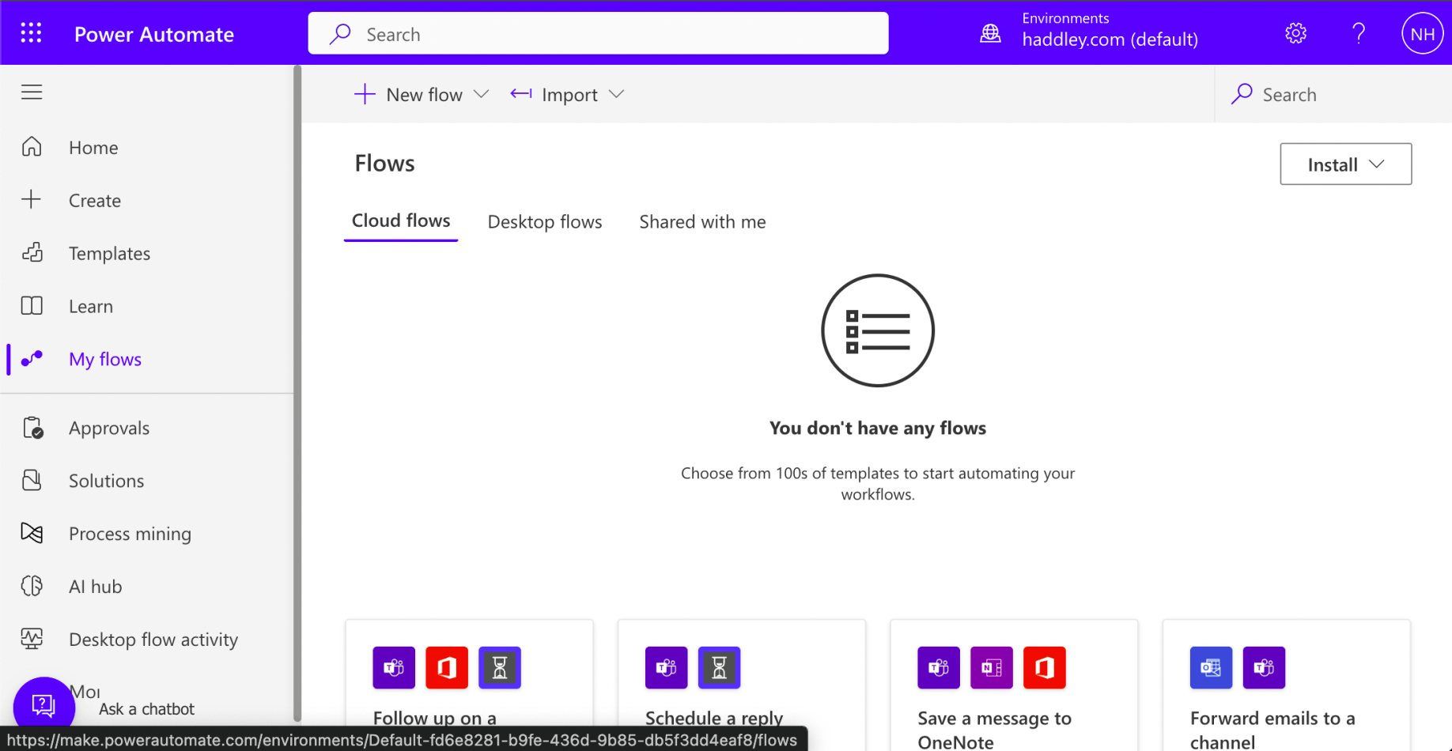
Task: Go to Templates in sidebar
Action: (x=109, y=254)
